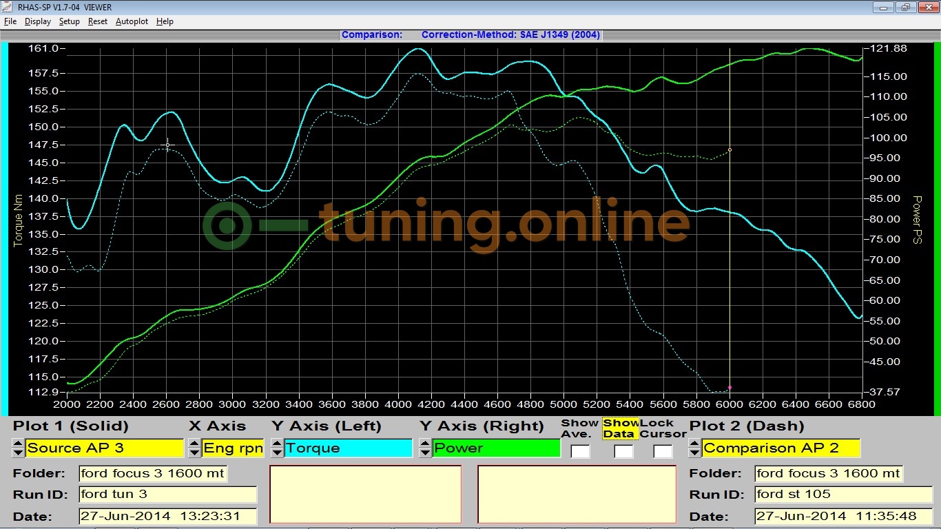The image size is (941, 529).
Task: Click down arrow of Plot 1 source stepper
Action: coord(18,453)
